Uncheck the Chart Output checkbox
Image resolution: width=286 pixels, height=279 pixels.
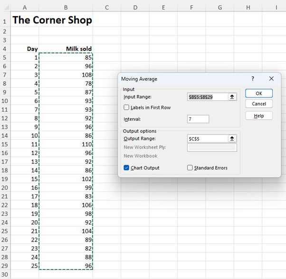[x=126, y=168]
